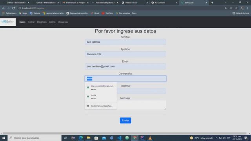Focus the Nombre input field
The width and height of the screenshot is (251, 141).
point(125,42)
